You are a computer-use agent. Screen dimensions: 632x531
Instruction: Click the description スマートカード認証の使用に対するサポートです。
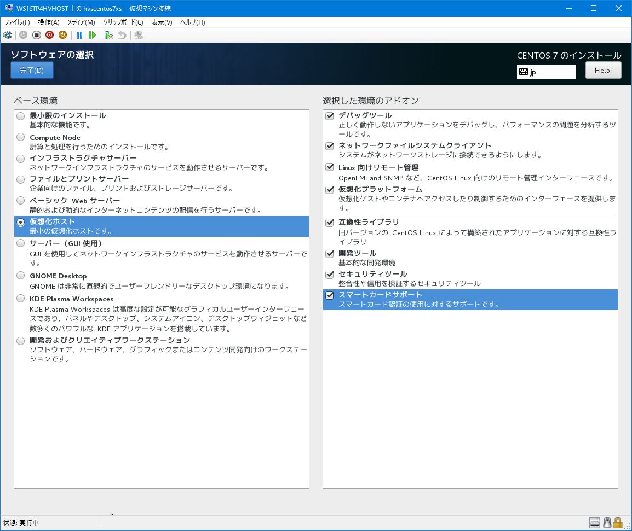pos(419,305)
